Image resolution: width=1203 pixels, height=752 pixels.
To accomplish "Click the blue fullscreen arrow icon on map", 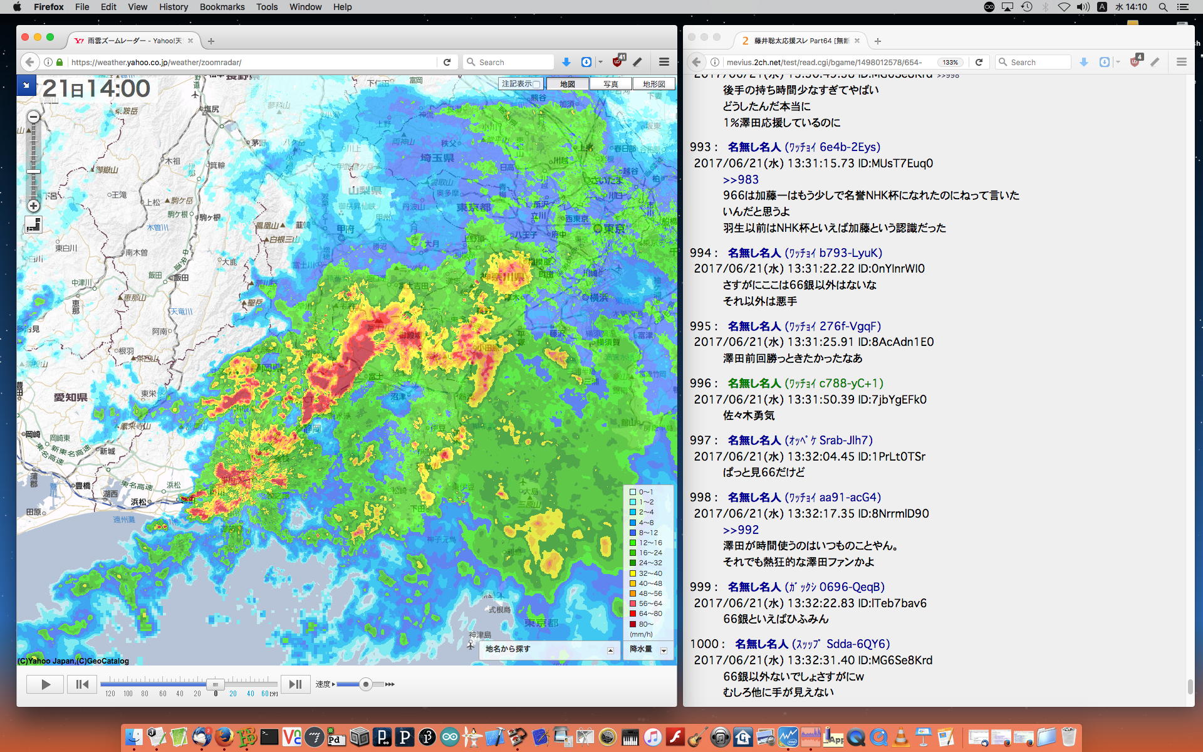I will click(26, 85).
